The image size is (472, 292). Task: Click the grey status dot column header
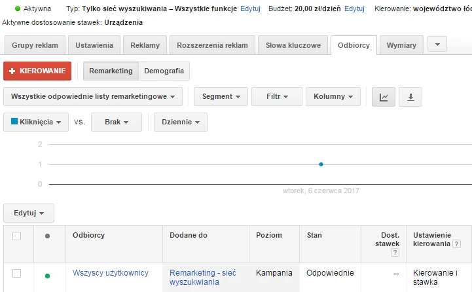tap(47, 236)
